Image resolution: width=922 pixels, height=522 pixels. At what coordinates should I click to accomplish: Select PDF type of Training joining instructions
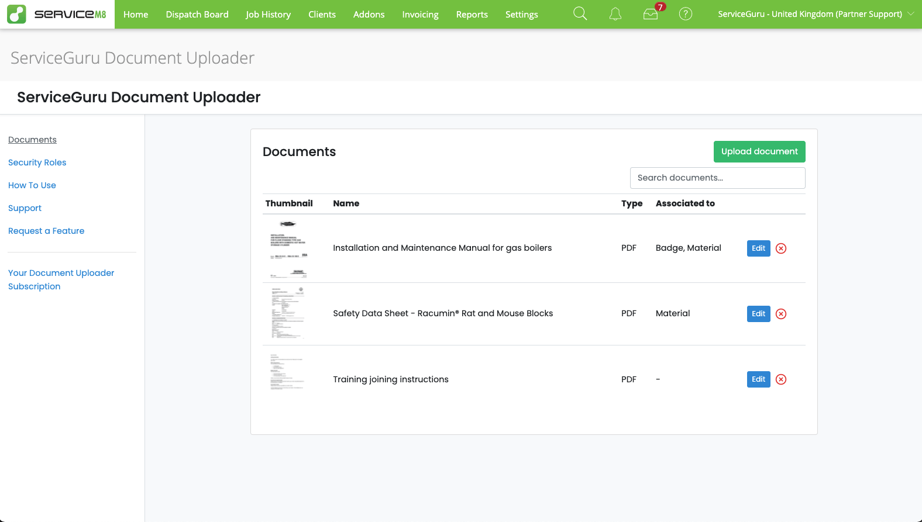click(629, 379)
